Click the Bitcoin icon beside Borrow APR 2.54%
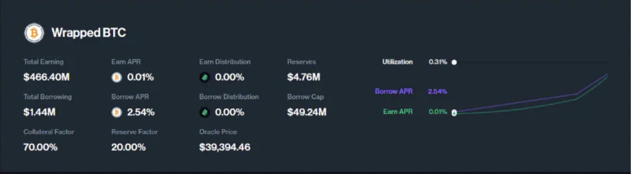This screenshot has width=631, height=174. [117, 112]
